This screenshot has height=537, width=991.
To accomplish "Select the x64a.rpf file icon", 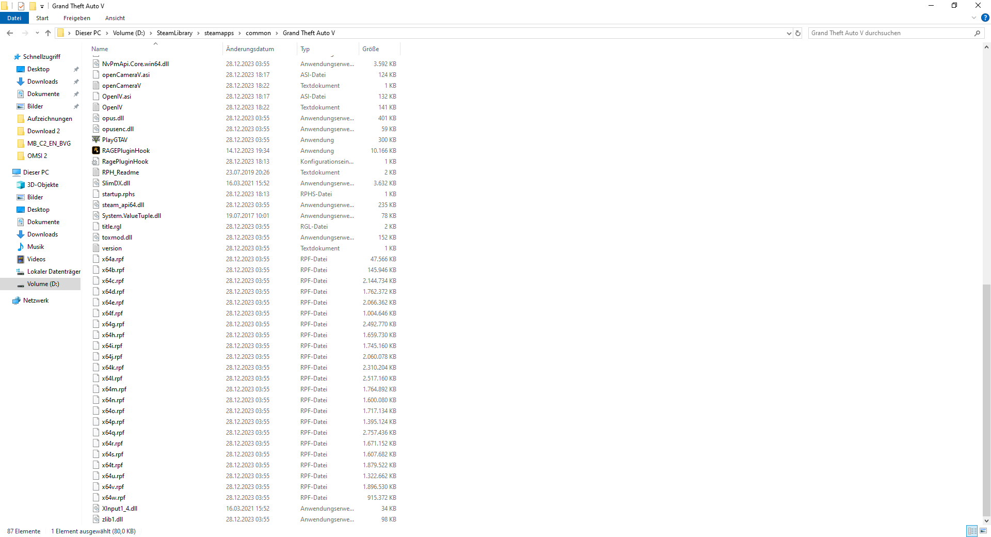I will click(96, 259).
